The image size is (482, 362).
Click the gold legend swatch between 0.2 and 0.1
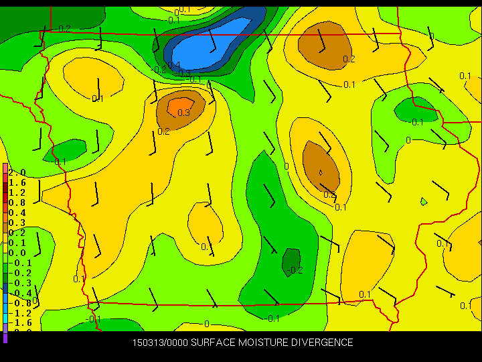point(5,238)
